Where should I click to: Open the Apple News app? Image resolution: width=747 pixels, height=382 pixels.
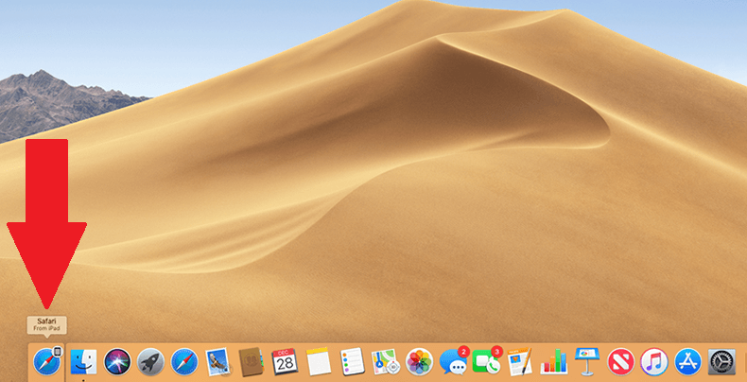pyautogui.click(x=620, y=362)
